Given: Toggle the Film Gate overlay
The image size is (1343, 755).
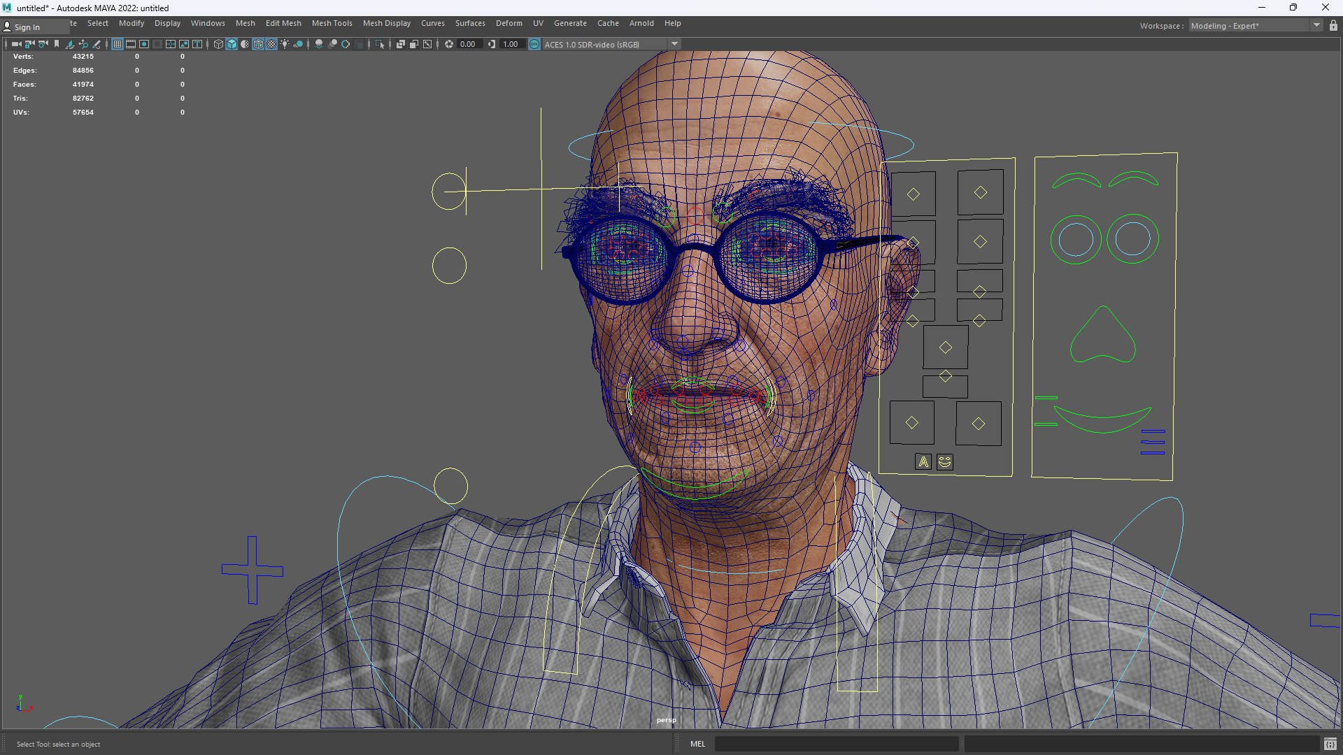Looking at the screenshot, I should (131, 44).
